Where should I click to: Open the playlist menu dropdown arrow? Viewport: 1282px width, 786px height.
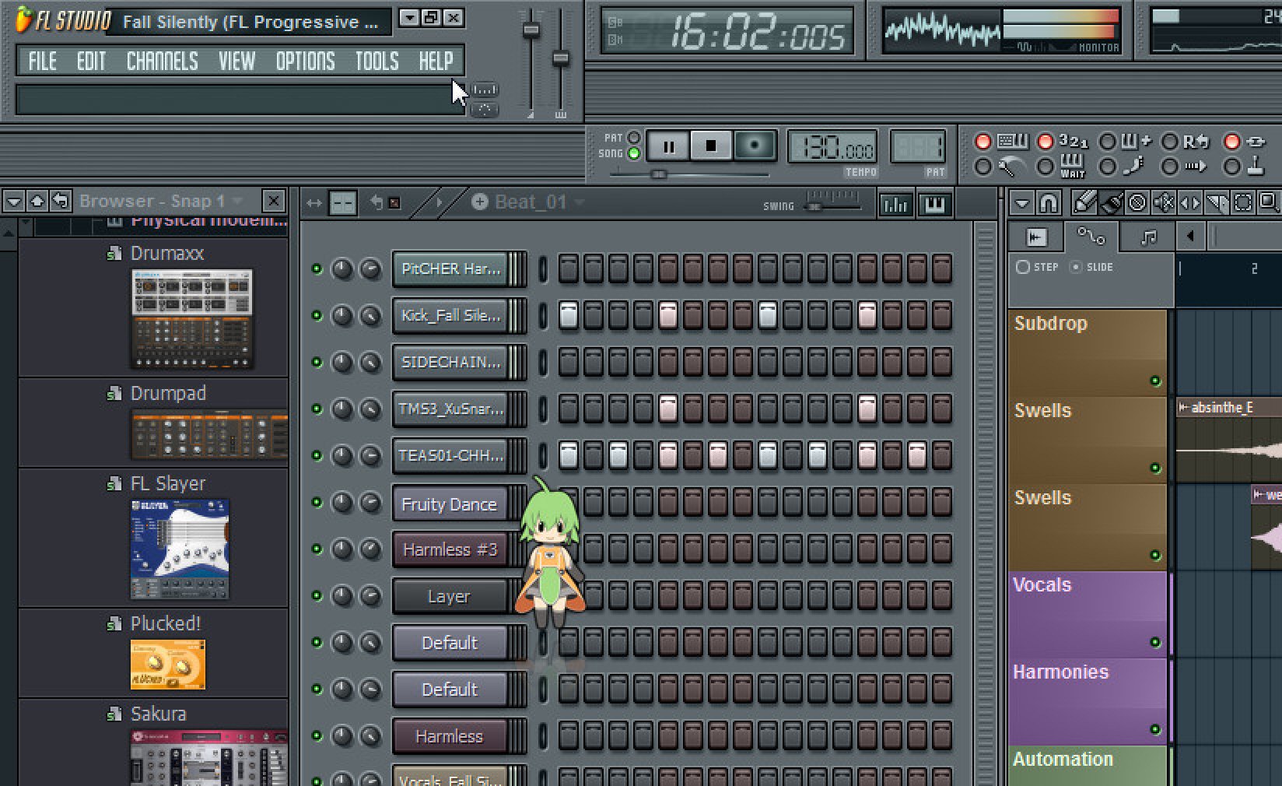tap(1021, 203)
